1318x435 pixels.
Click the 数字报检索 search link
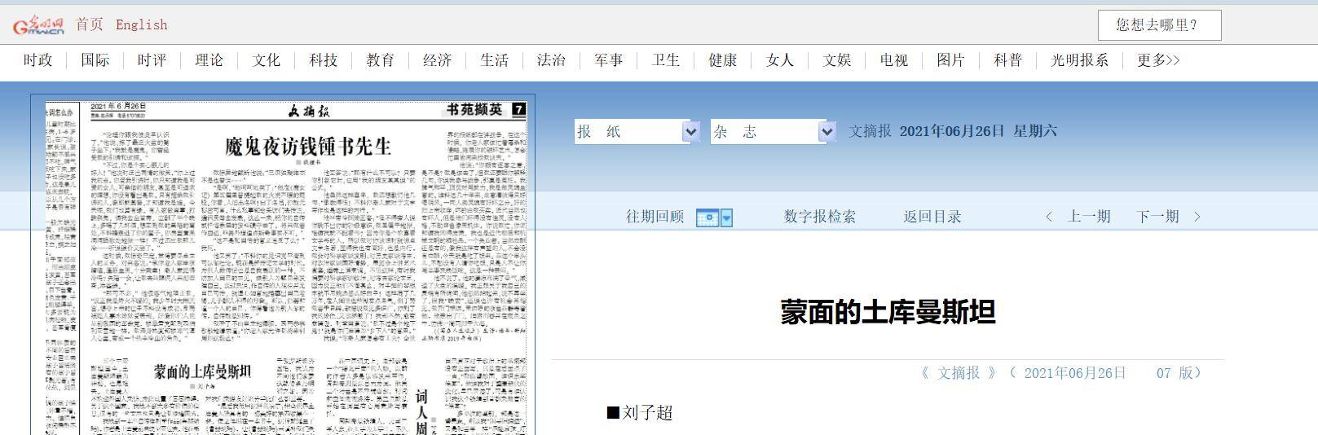819,217
